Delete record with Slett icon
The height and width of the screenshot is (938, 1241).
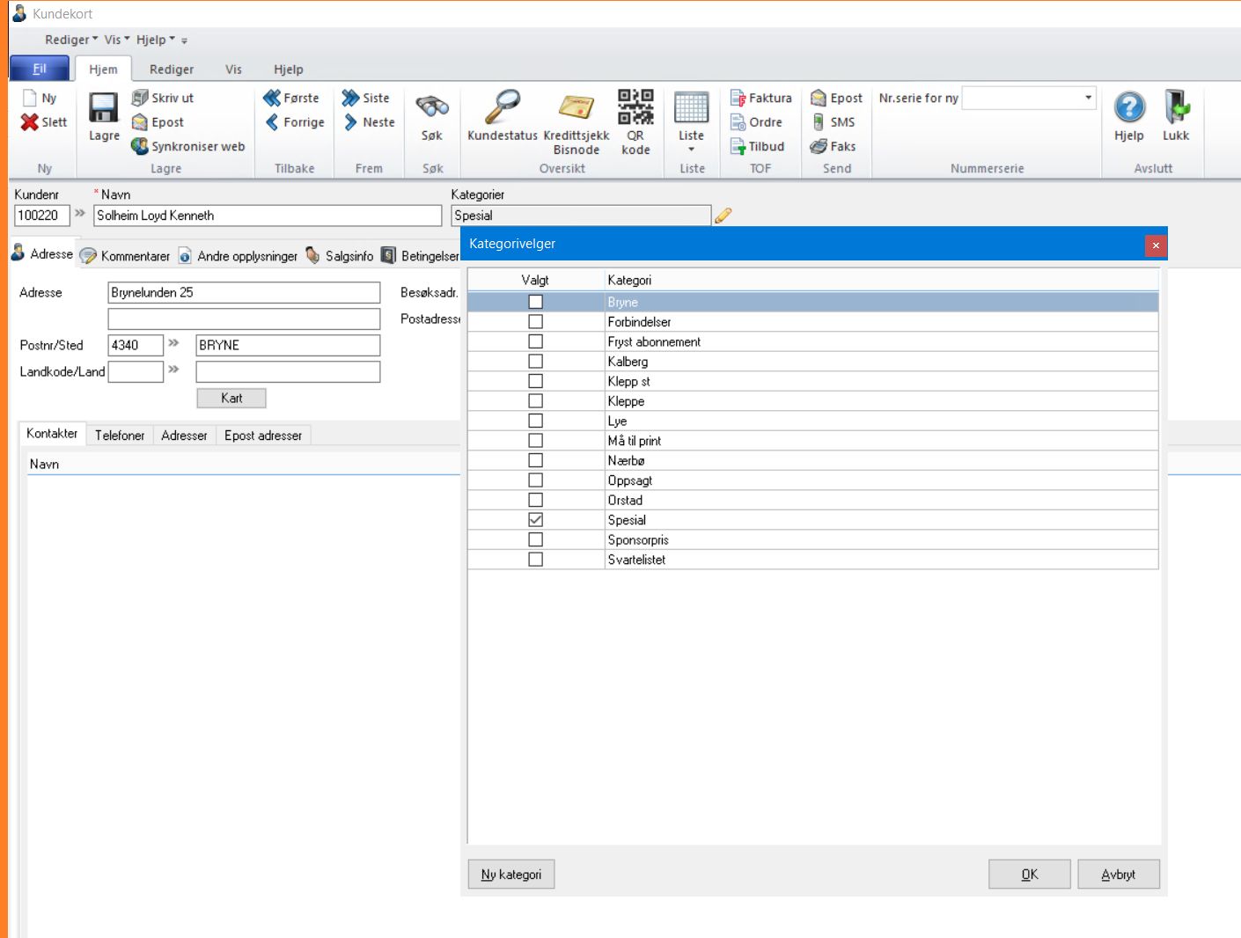coord(31,122)
